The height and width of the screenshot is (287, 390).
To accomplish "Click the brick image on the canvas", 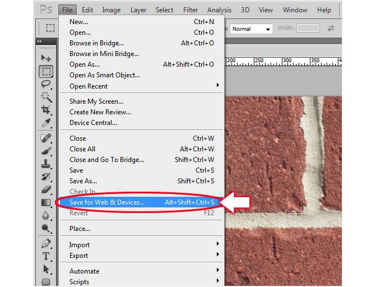I will tap(284, 191).
